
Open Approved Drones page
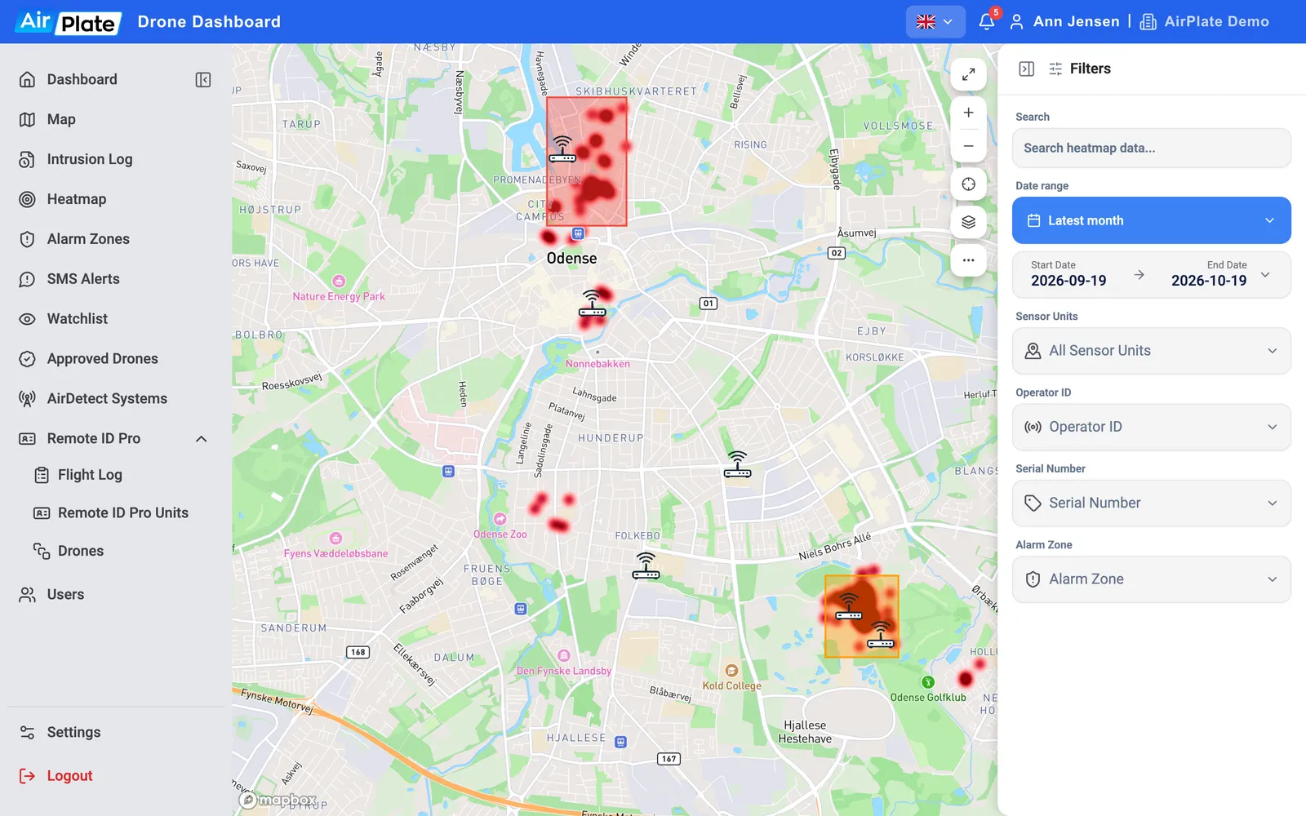pos(103,359)
